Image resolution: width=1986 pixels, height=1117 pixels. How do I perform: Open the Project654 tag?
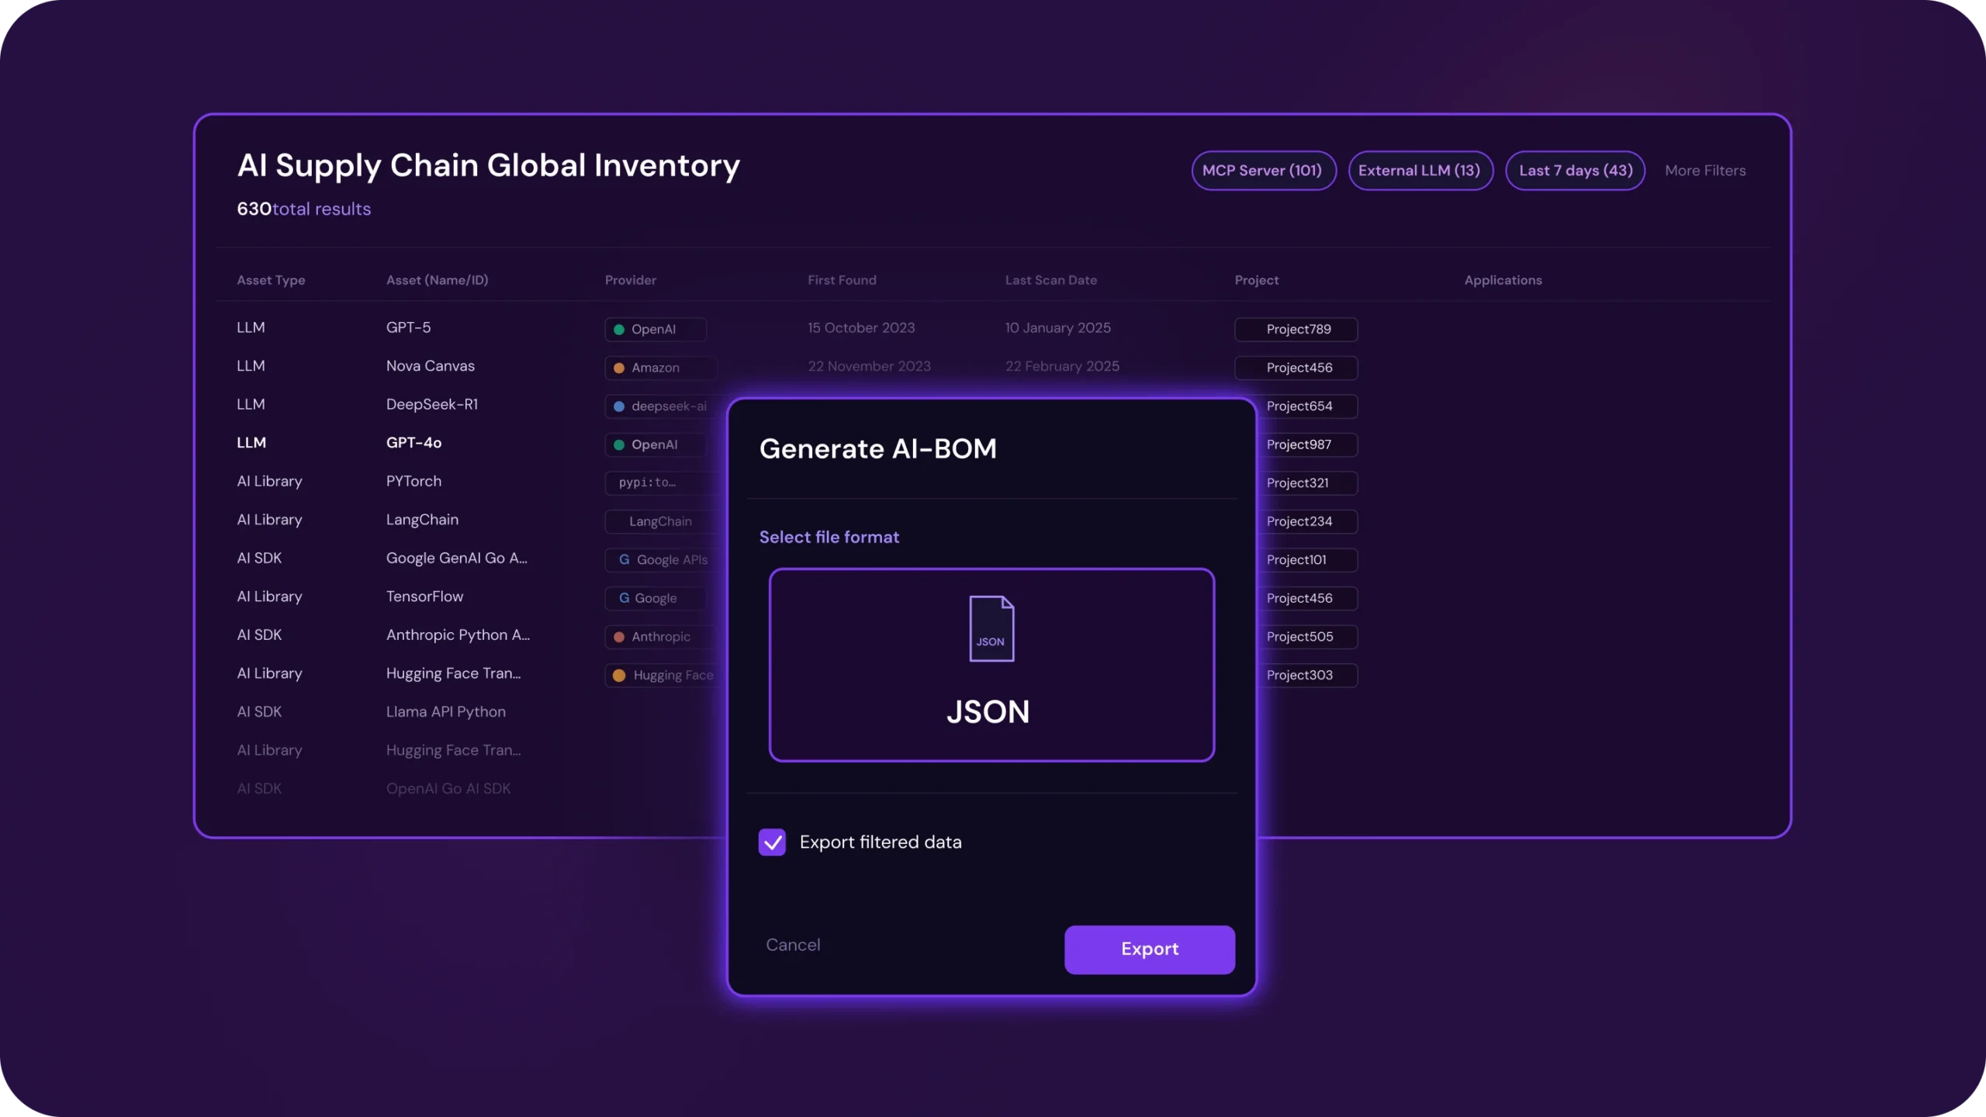(x=1307, y=406)
